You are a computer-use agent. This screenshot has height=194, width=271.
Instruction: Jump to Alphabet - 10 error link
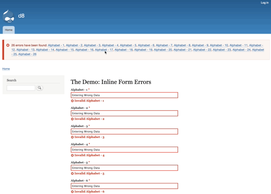[x=219, y=45]
